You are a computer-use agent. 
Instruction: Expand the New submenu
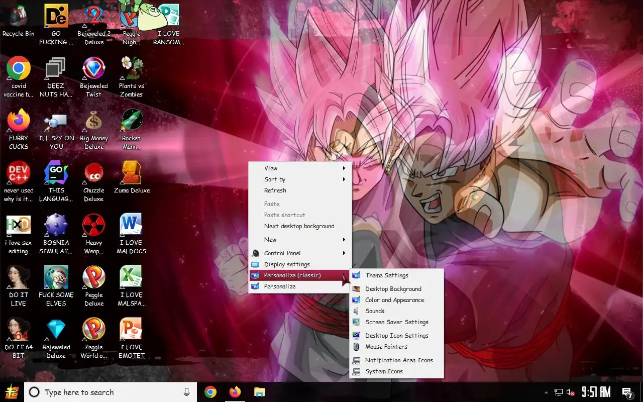coord(299,240)
